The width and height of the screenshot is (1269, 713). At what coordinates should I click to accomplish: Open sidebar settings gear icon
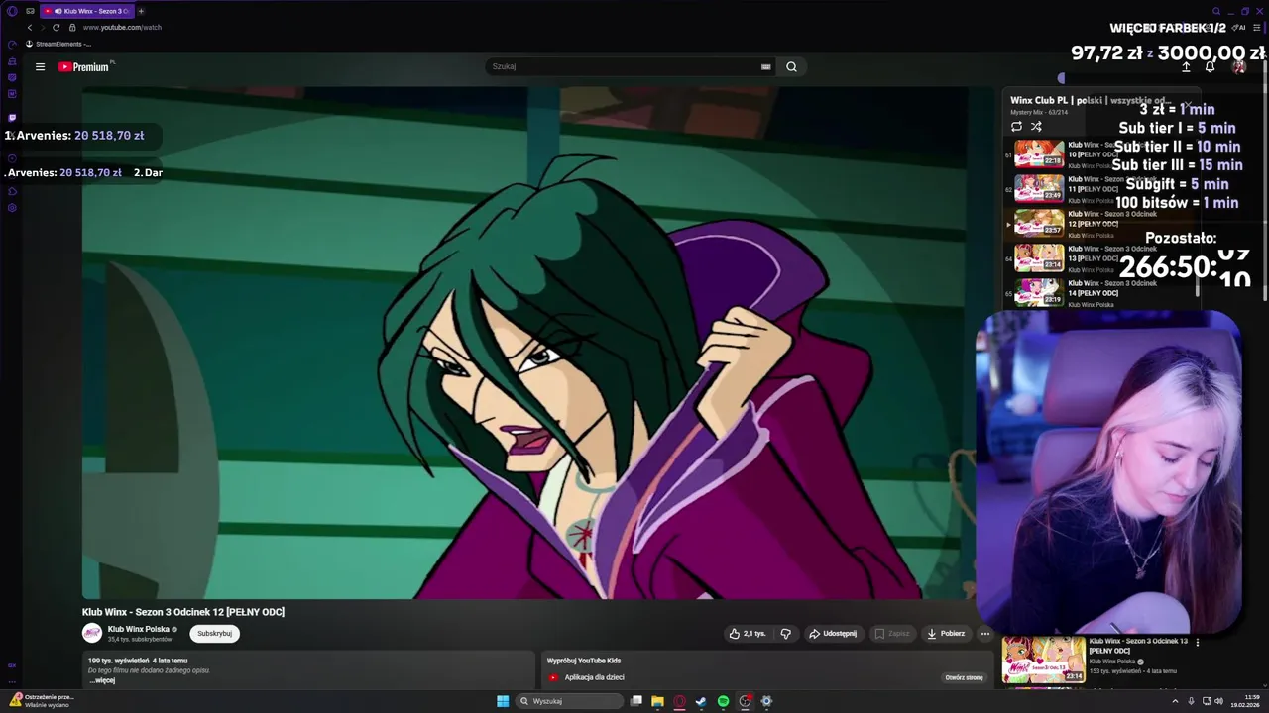(x=12, y=208)
